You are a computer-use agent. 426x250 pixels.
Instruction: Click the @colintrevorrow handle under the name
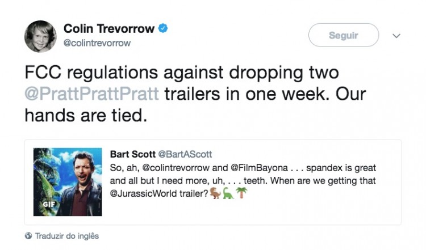click(97, 43)
